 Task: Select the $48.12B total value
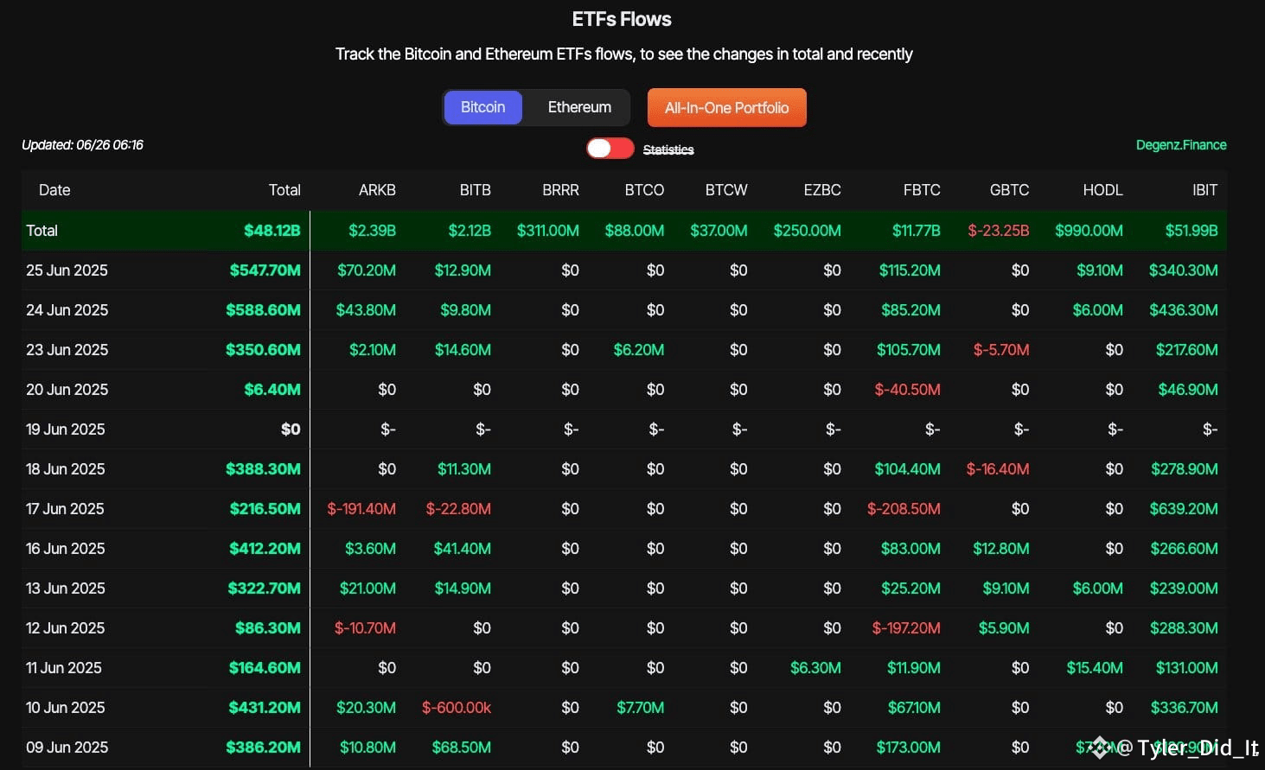coord(272,231)
